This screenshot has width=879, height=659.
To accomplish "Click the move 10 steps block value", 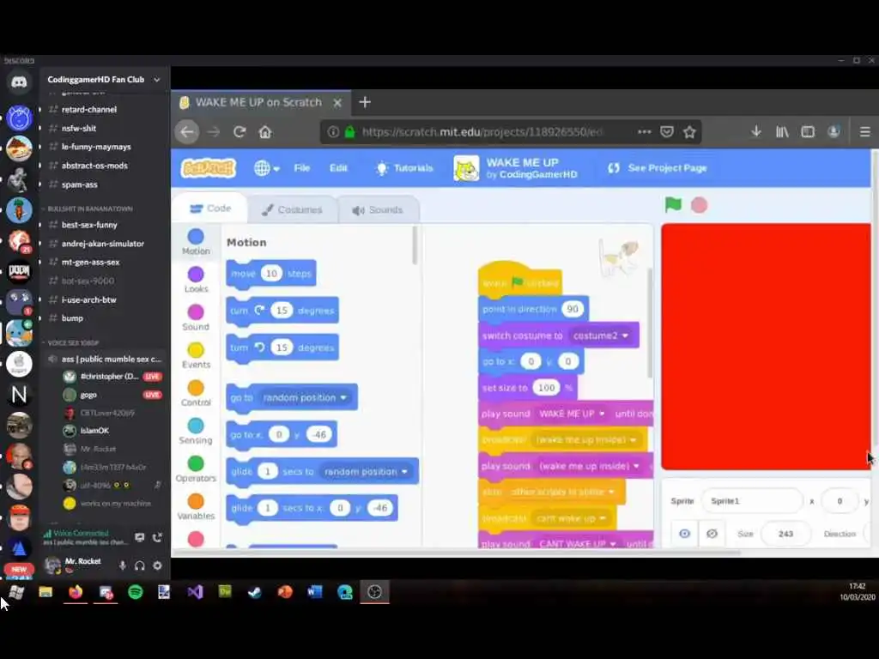I will coord(271,274).
